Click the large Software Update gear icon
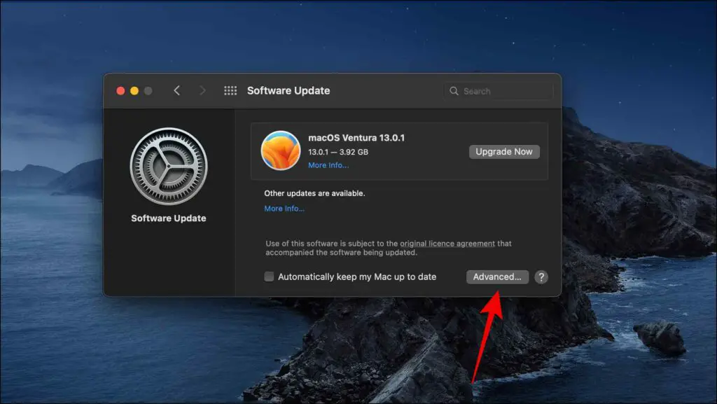 [168, 166]
